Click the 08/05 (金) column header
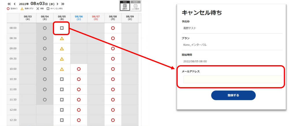The image size is (289, 126). click(x=62, y=18)
